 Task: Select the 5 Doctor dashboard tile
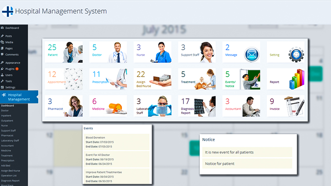pos(108,52)
